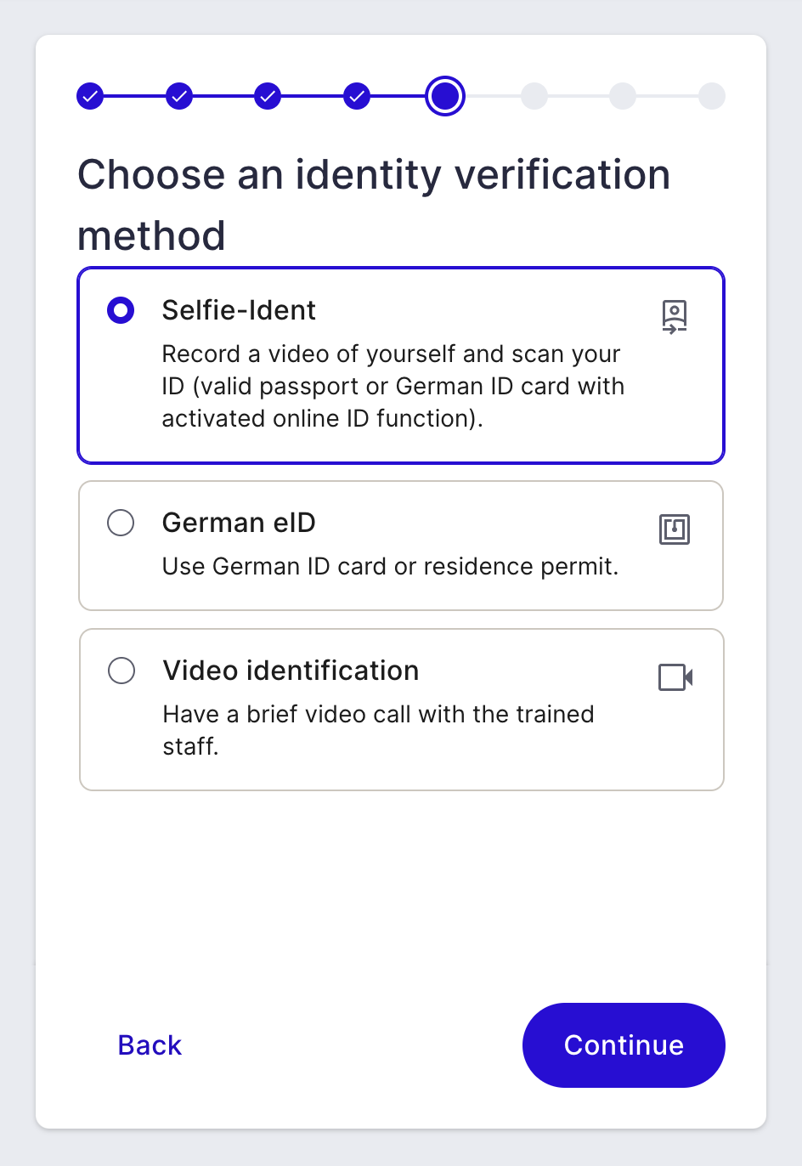Select the German eID radio button
The width and height of the screenshot is (802, 1166).
click(x=121, y=523)
